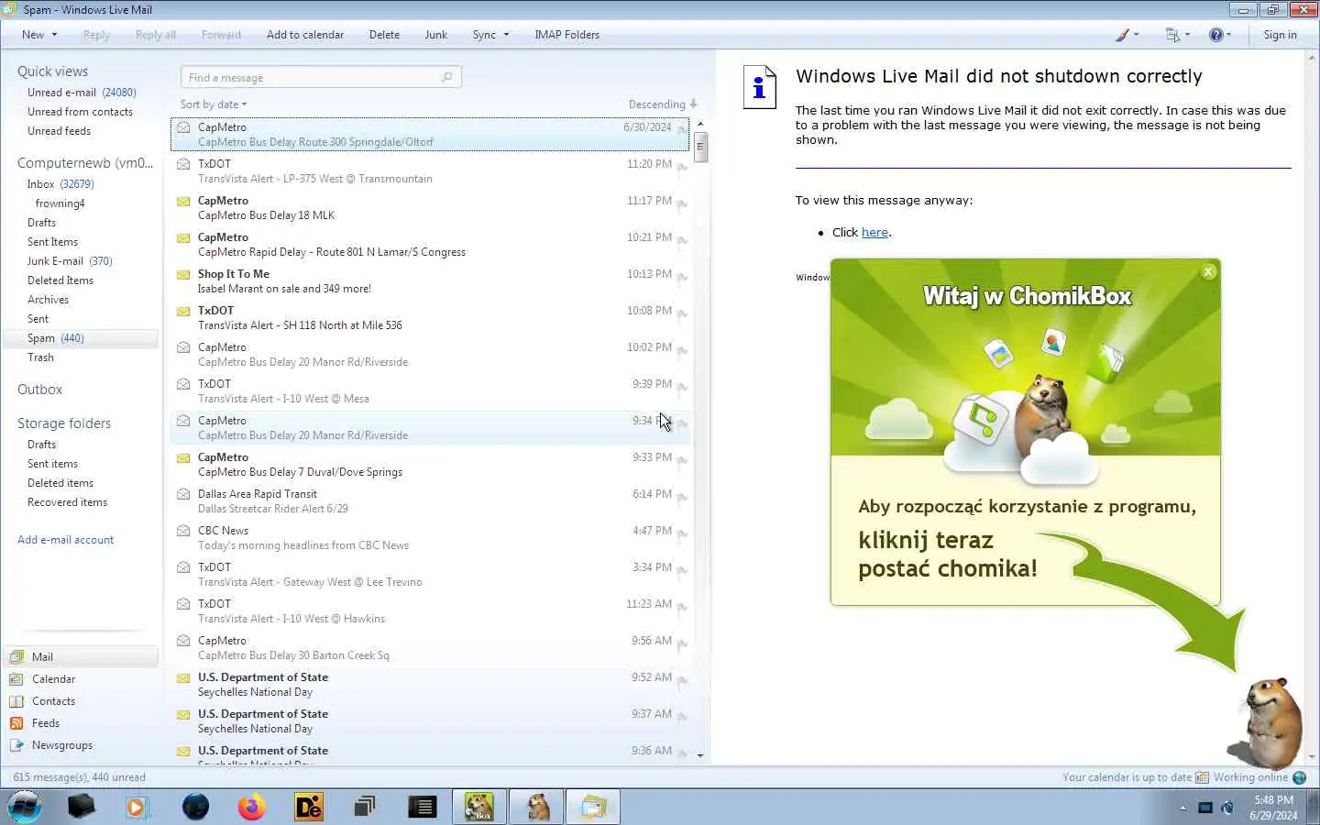Open the hamster icon taskbar button
This screenshot has width=1320, height=825.
(536, 807)
